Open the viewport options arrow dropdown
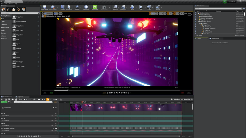 coord(42,14)
